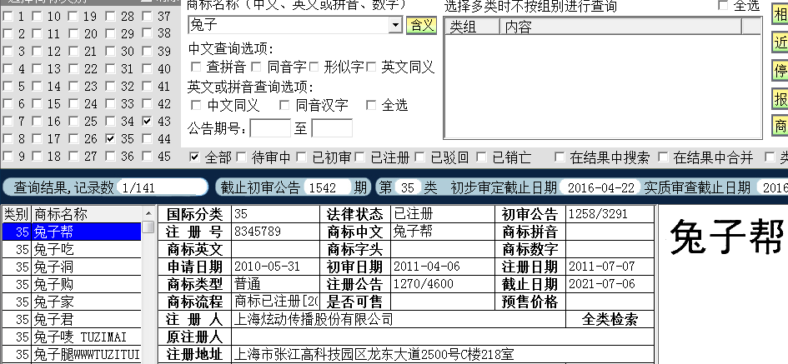Screen dimensions: 788x364
Task: Enable the 查拼音 checkbox
Action: click(196, 67)
